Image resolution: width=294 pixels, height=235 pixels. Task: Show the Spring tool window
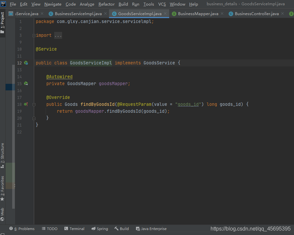click(100, 229)
